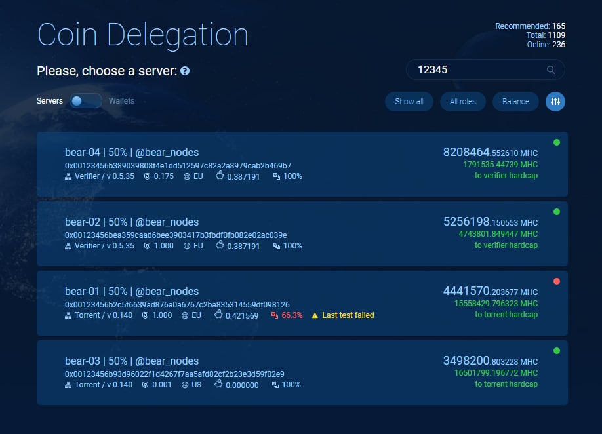Image resolution: width=602 pixels, height=434 pixels.
Task: Click the Recommended: 165 counter
Action: pos(531,26)
